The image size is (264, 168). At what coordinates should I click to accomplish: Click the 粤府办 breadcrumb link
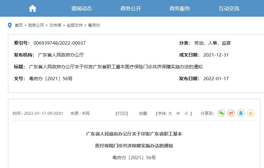coord(94,26)
